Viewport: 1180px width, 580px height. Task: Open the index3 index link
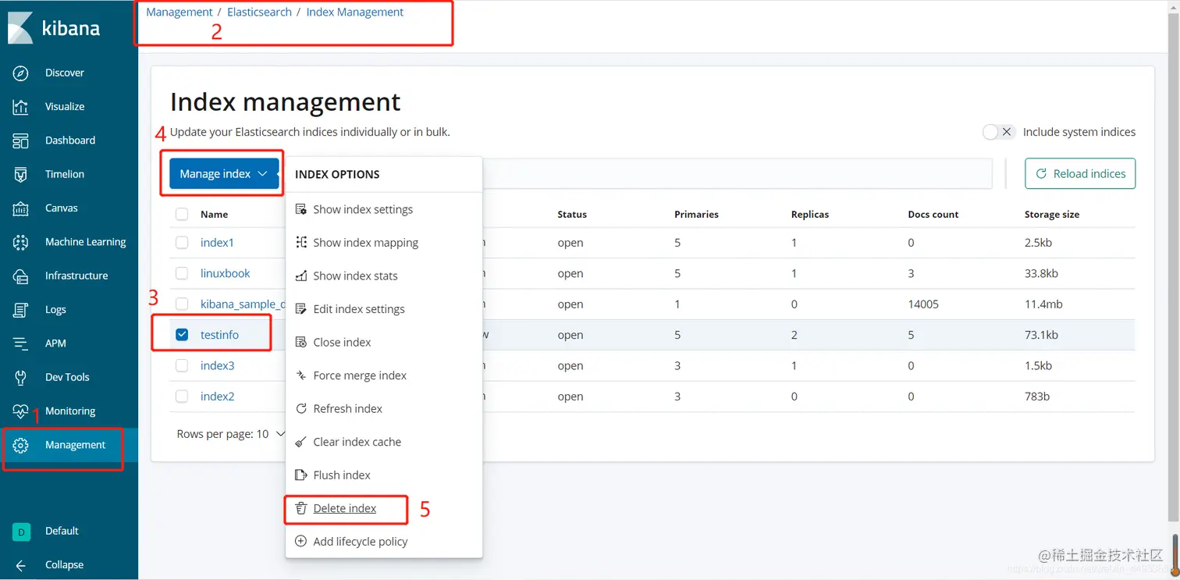point(217,365)
